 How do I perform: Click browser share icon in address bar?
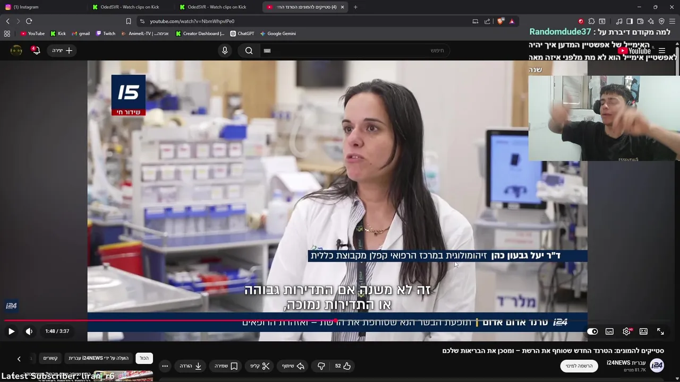point(487,21)
